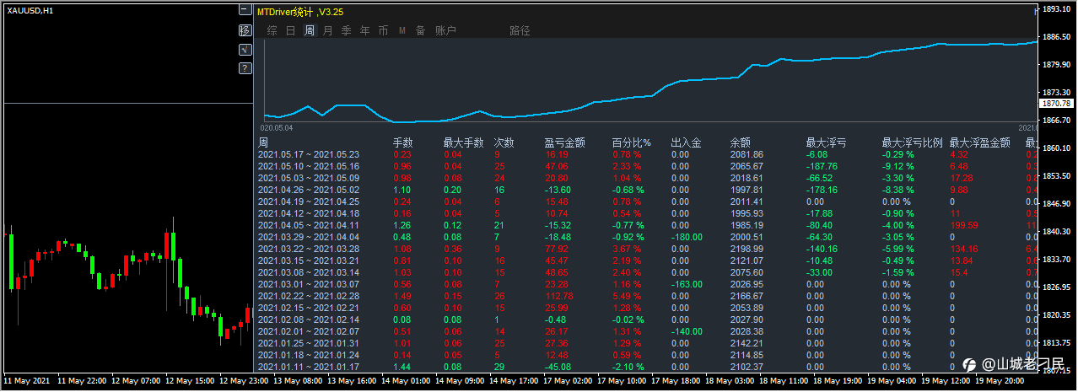This screenshot has width=1078, height=392.
Task: Open the 季 quarterly statistics tab
Action: click(x=346, y=30)
